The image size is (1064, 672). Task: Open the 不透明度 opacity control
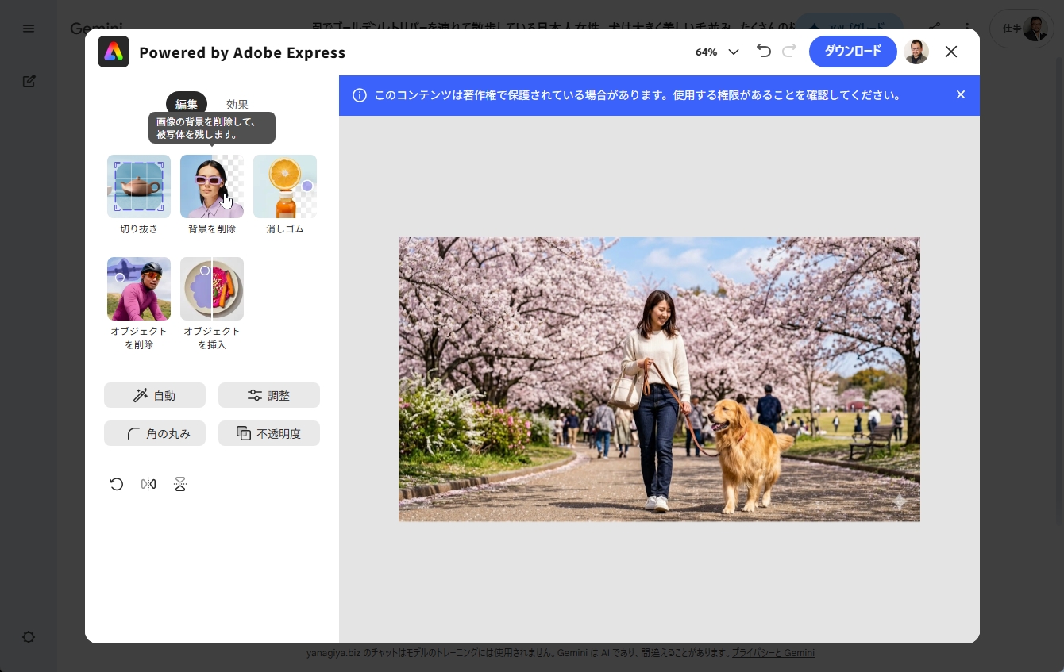click(x=269, y=433)
